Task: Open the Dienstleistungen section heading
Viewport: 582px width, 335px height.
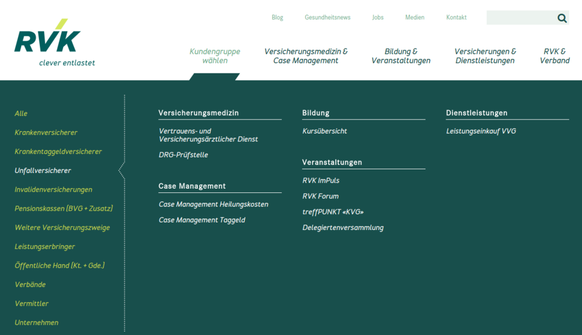Action: (477, 113)
